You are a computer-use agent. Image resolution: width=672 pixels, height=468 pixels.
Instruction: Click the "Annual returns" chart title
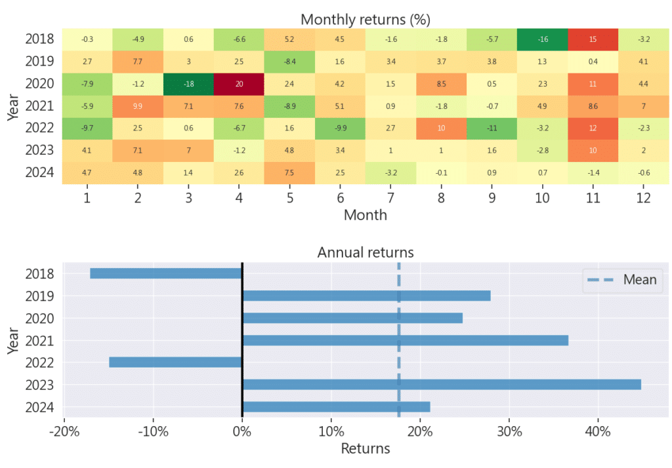(366, 252)
